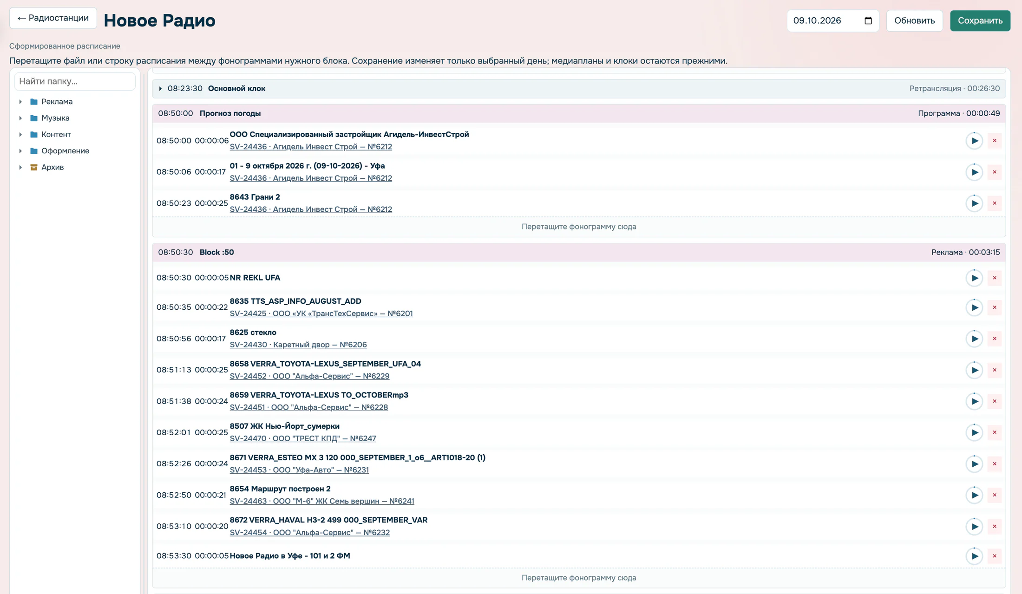Click drop zone under Block :50
The height and width of the screenshot is (594, 1022).
point(579,578)
